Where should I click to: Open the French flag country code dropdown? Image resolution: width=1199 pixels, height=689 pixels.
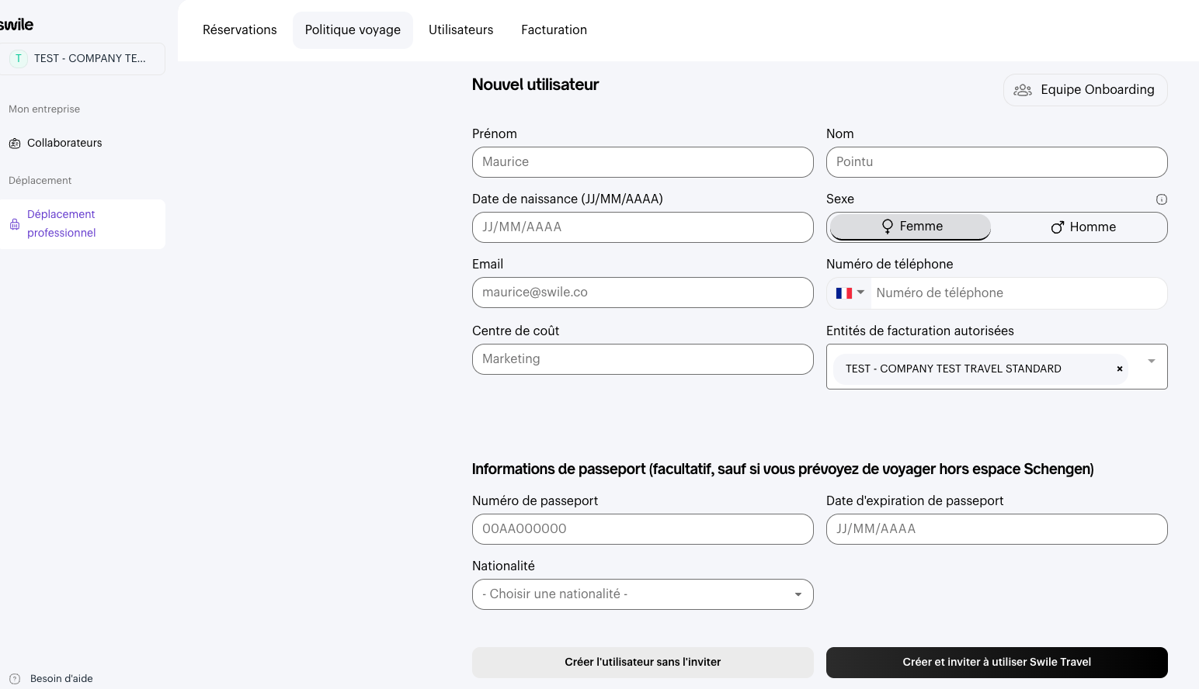(x=850, y=293)
